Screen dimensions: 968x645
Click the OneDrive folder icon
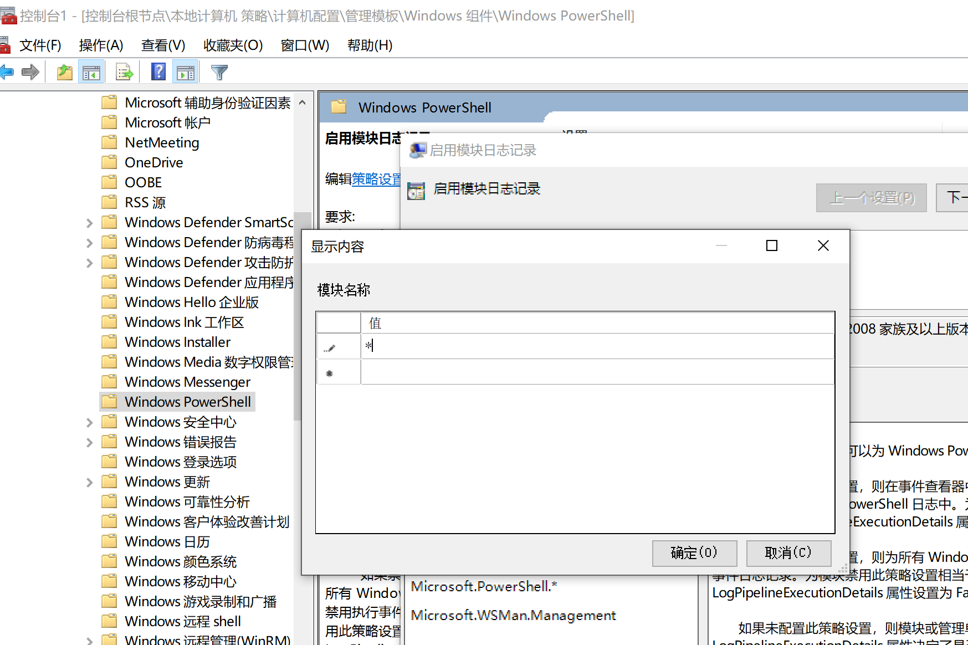[x=110, y=162]
